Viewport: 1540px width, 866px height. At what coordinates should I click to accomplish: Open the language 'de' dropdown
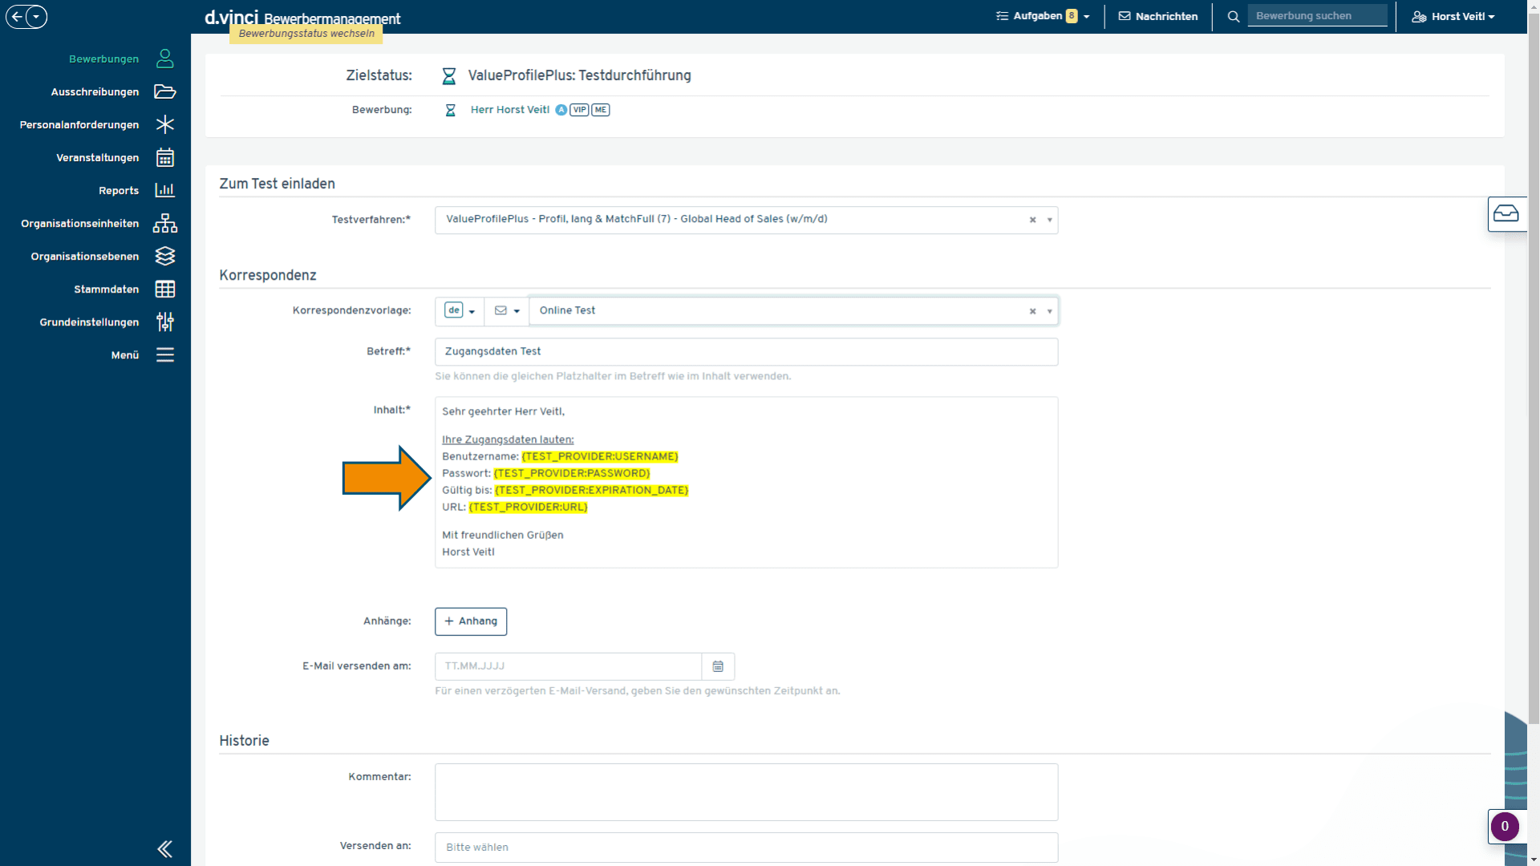click(x=460, y=311)
